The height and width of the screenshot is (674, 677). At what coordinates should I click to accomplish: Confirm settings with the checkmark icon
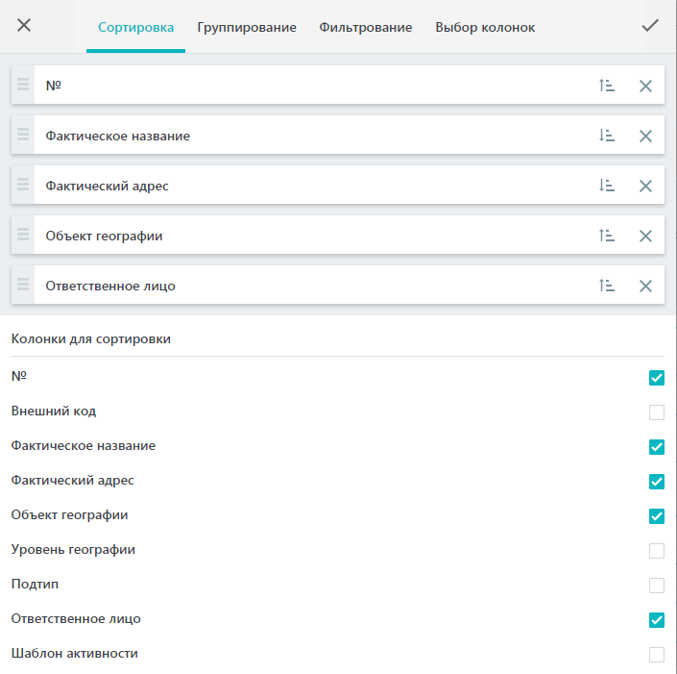click(650, 26)
